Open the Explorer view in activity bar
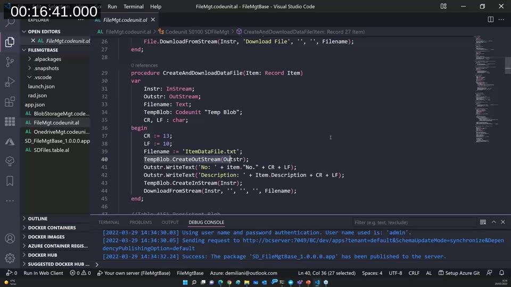The width and height of the screenshot is (511, 287). pos(10,41)
